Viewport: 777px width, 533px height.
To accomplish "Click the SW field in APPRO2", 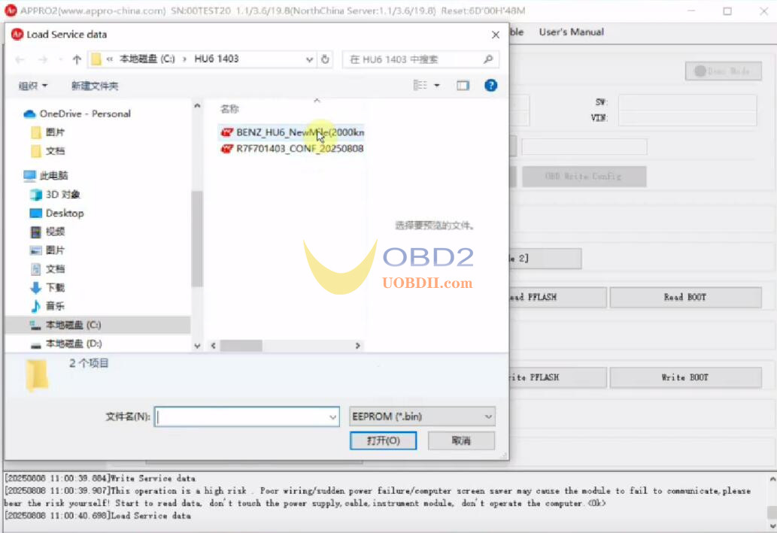I will (x=687, y=102).
